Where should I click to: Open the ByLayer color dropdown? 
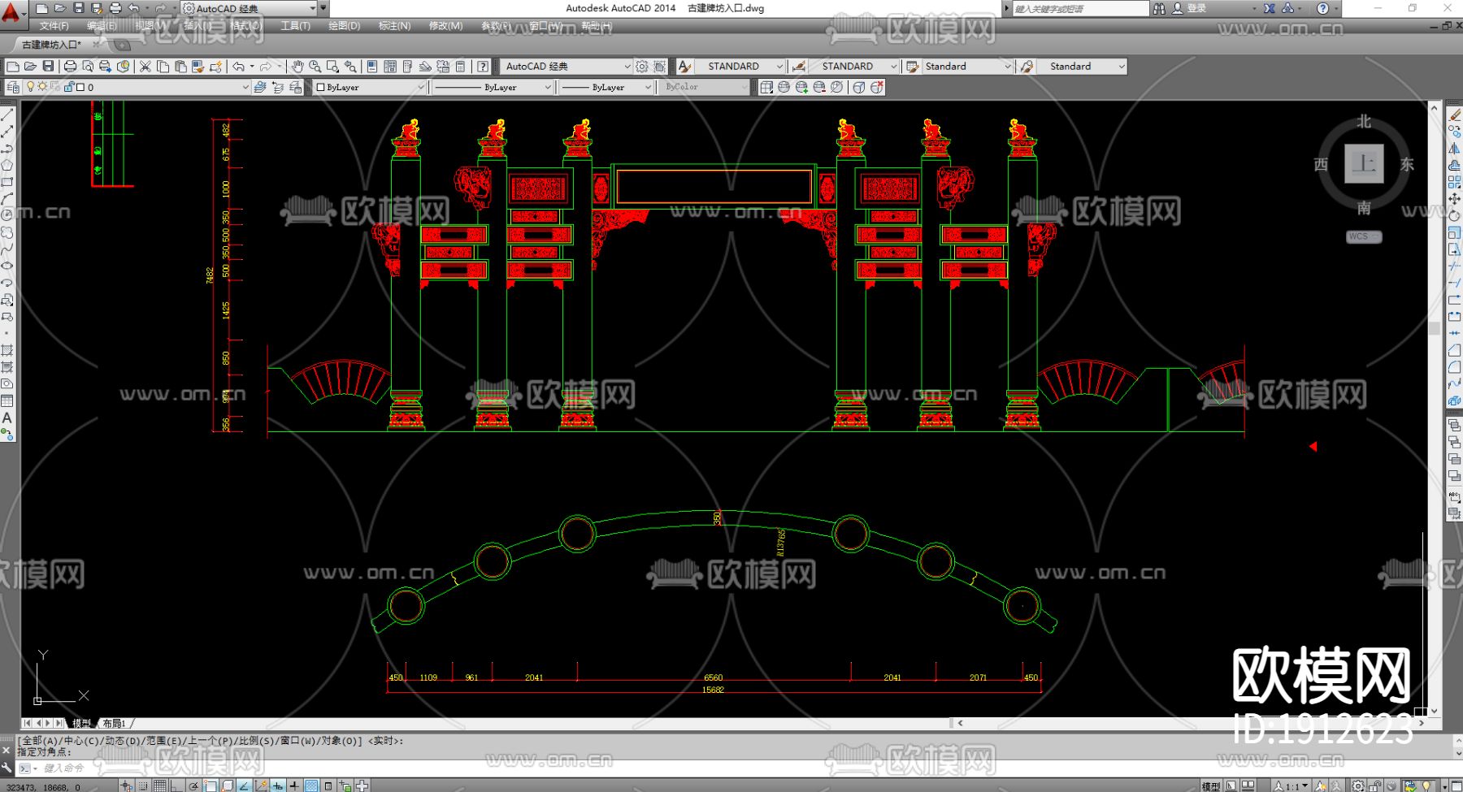pyautogui.click(x=371, y=87)
